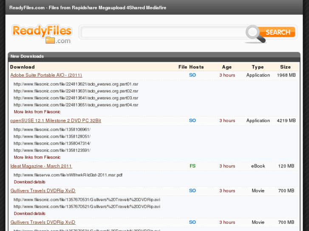The image size is (309, 231).
Task: Click eBook type in Ideat Magazine row
Action: point(258,166)
